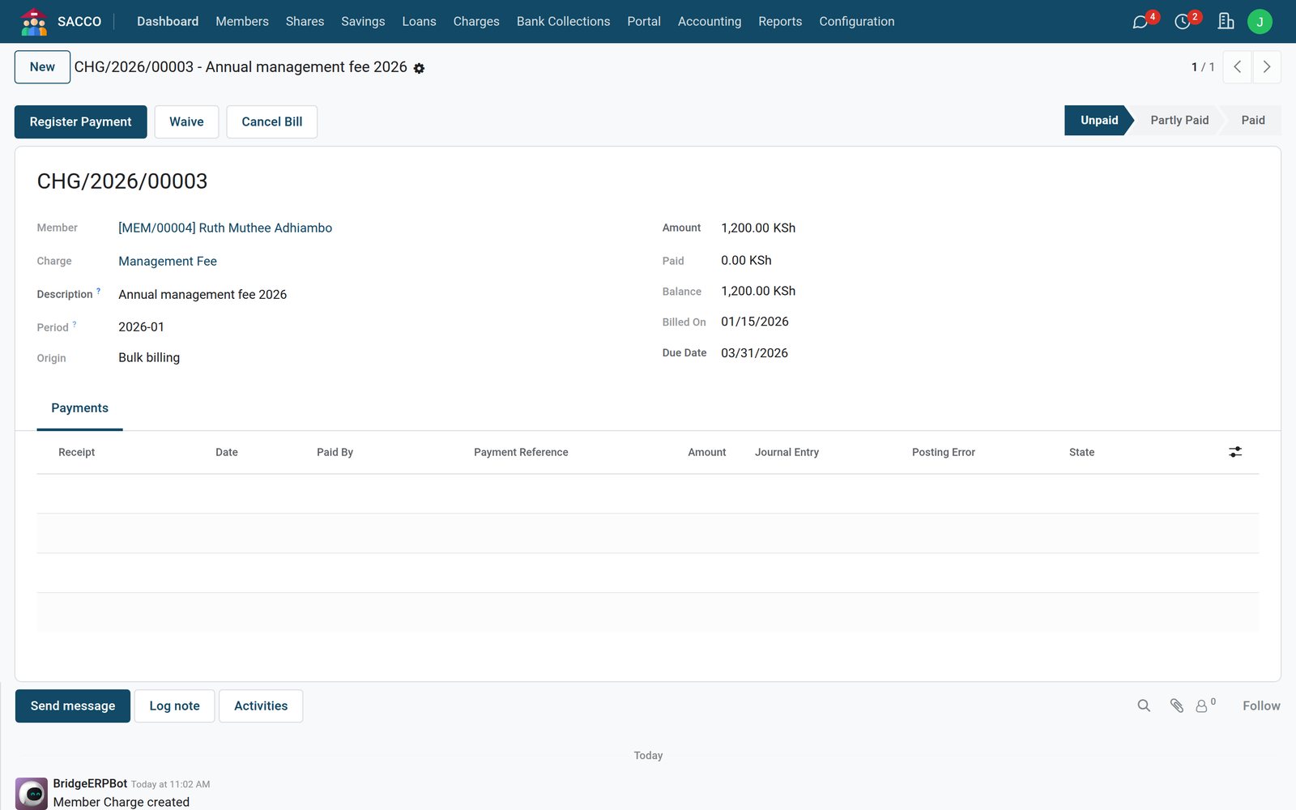Open Savings menu
The height and width of the screenshot is (810, 1296).
[363, 22]
